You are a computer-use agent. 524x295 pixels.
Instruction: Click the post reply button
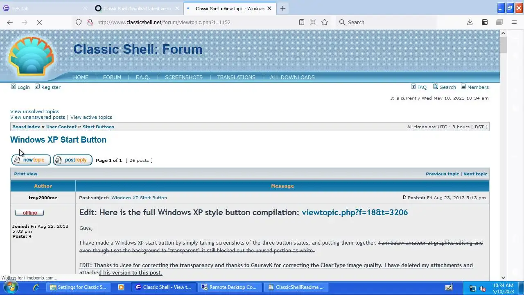[72, 160]
